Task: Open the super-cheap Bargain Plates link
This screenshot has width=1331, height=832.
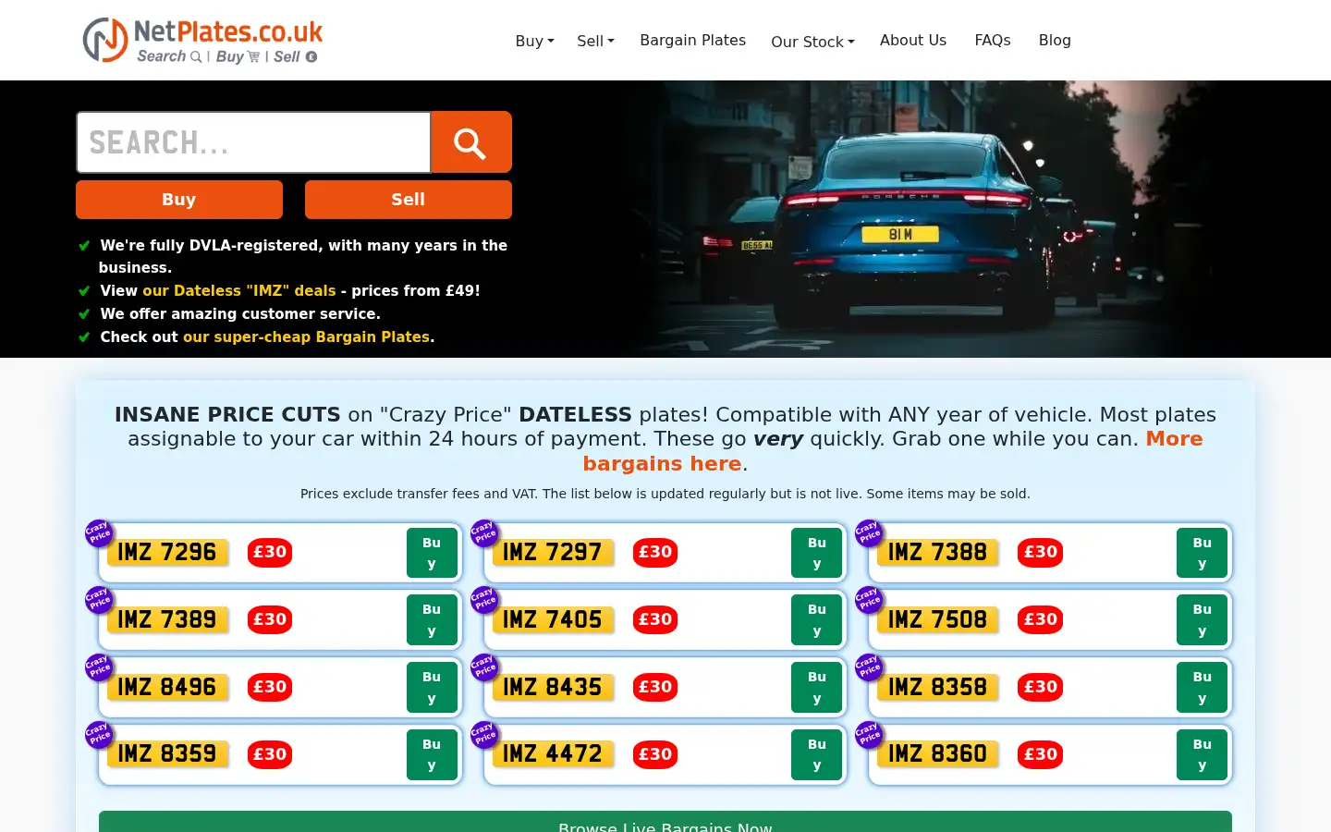Action: (x=306, y=336)
